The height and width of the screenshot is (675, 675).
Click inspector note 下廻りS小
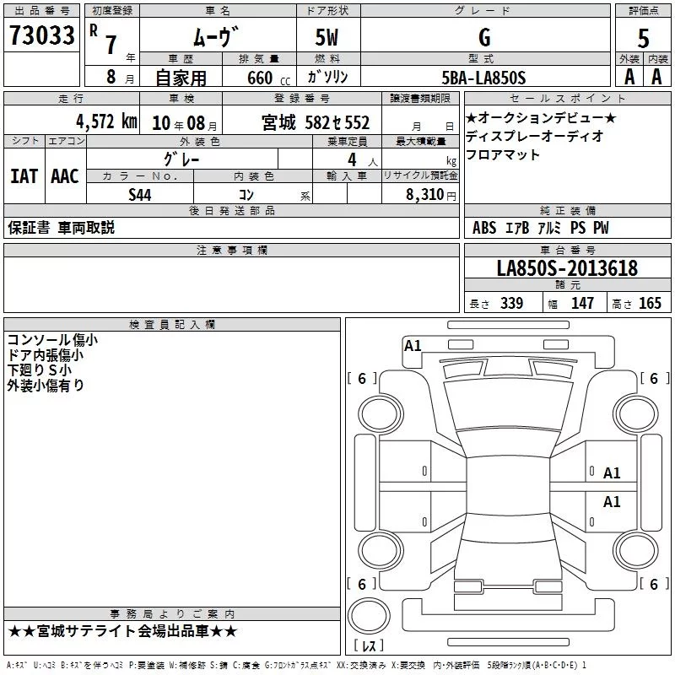[39, 370]
